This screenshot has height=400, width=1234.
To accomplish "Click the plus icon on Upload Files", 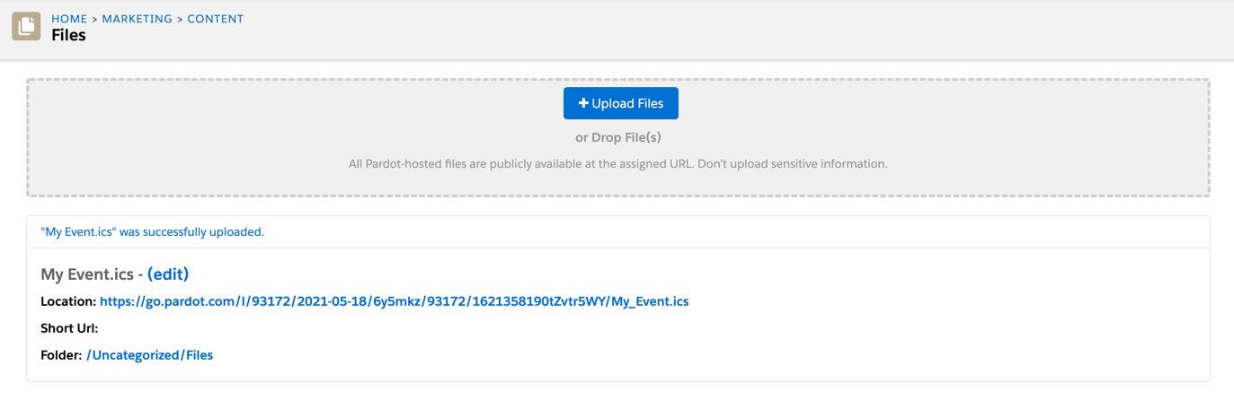I will (583, 104).
